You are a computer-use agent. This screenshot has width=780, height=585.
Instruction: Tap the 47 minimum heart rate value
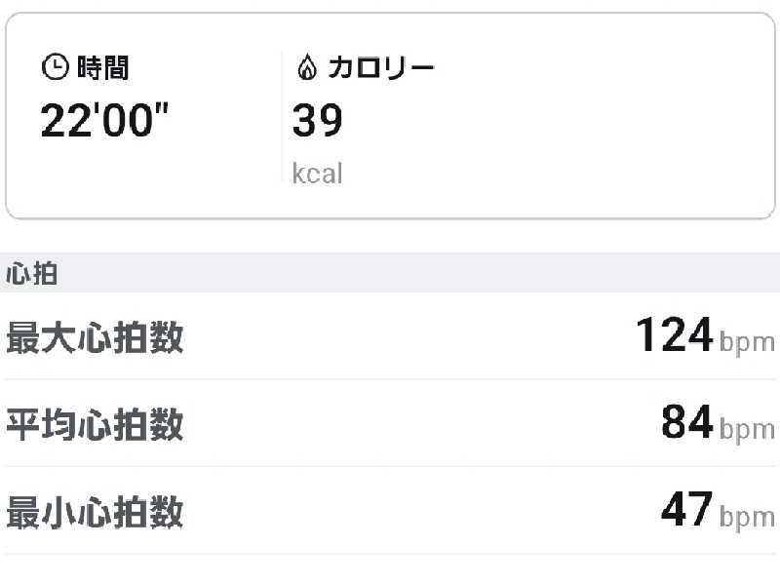[687, 511]
